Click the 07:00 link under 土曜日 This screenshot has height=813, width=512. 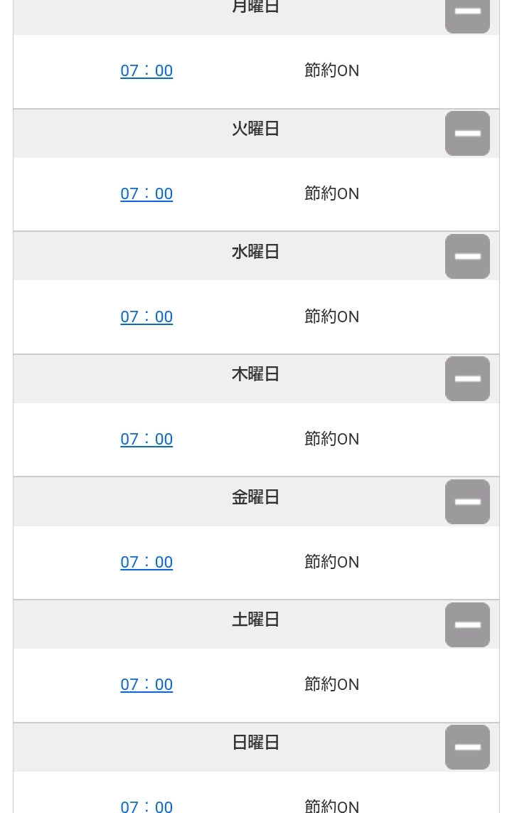click(x=146, y=684)
